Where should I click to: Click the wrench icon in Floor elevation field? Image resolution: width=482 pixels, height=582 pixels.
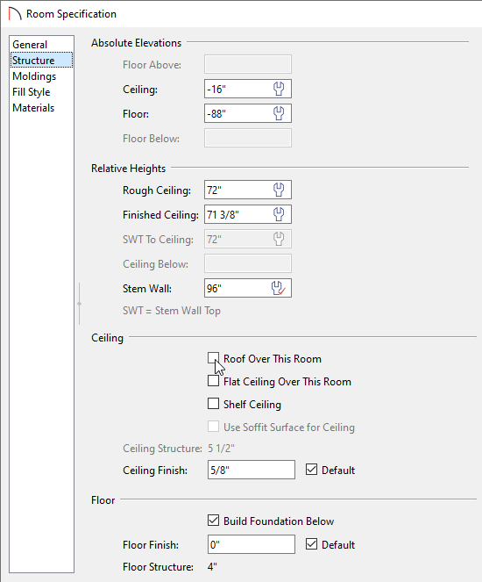point(279,113)
